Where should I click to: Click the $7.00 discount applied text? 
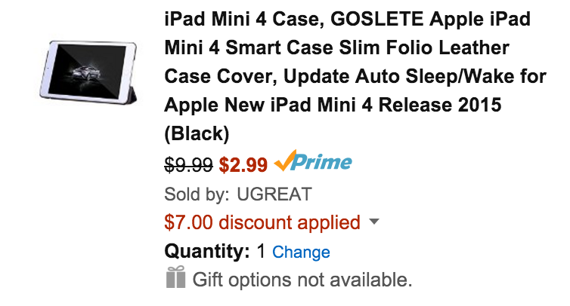[262, 222]
